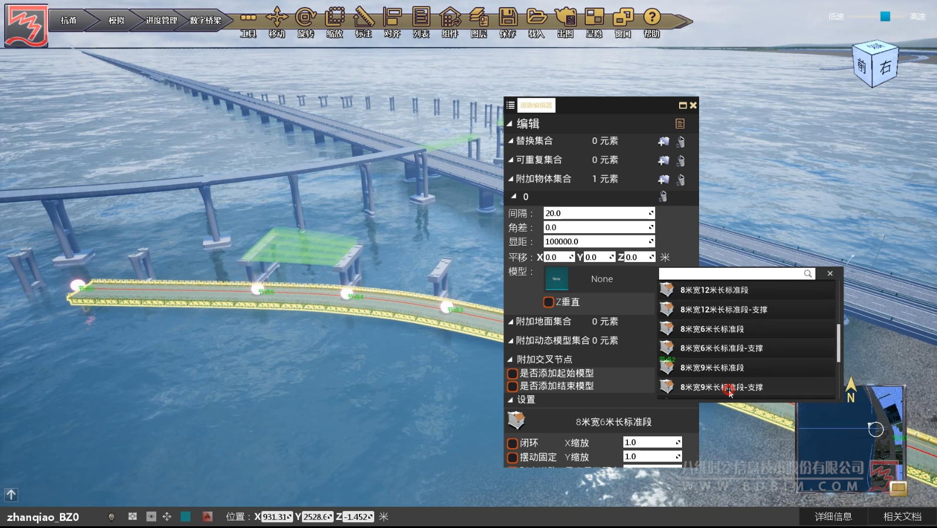The height and width of the screenshot is (528, 937).
Task: Open the 模拟 menu tab
Action: pos(116,21)
